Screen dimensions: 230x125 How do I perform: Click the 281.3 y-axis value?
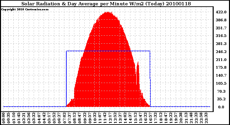[221, 44]
